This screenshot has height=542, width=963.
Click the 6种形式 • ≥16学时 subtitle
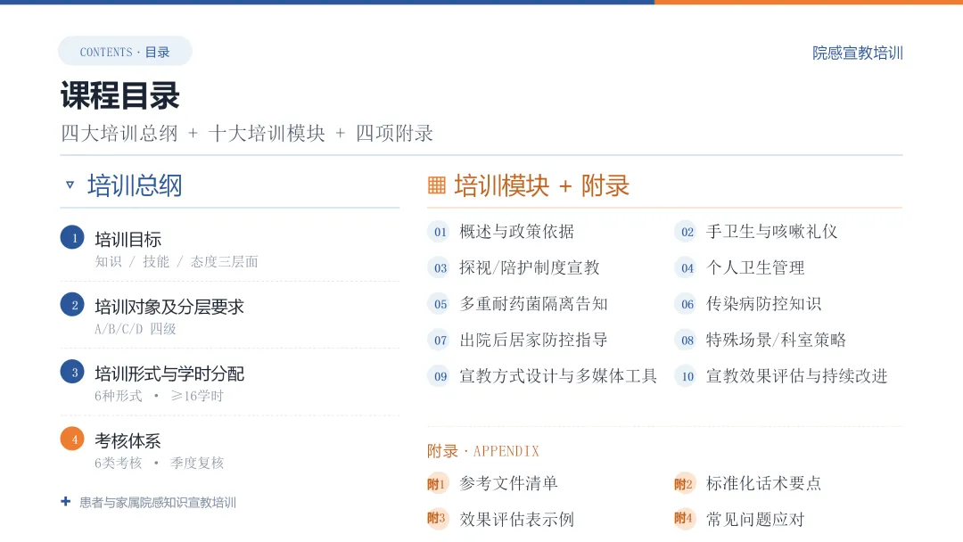pyautogui.click(x=159, y=396)
